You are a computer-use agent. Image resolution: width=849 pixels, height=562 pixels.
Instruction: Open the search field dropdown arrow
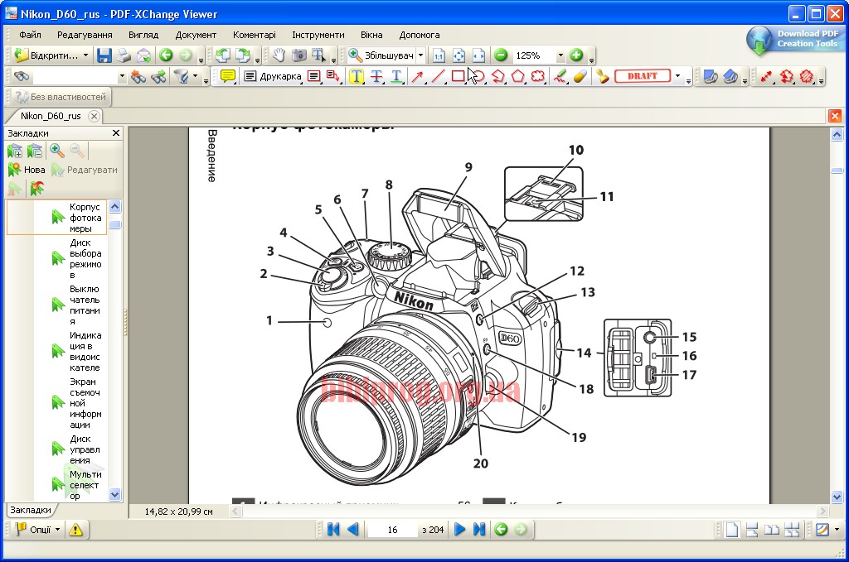[x=122, y=77]
